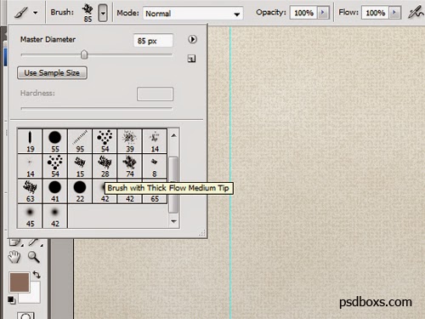Image resolution: width=425 pixels, height=319 pixels.
Task: Click the Use Sample Size button
Action: point(52,73)
